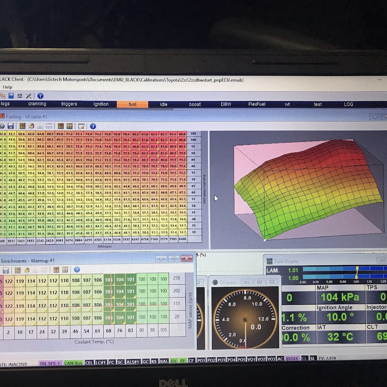Screen dimensions: 387x387
Task: Click the Tune Display panel title icon
Action: (270, 261)
